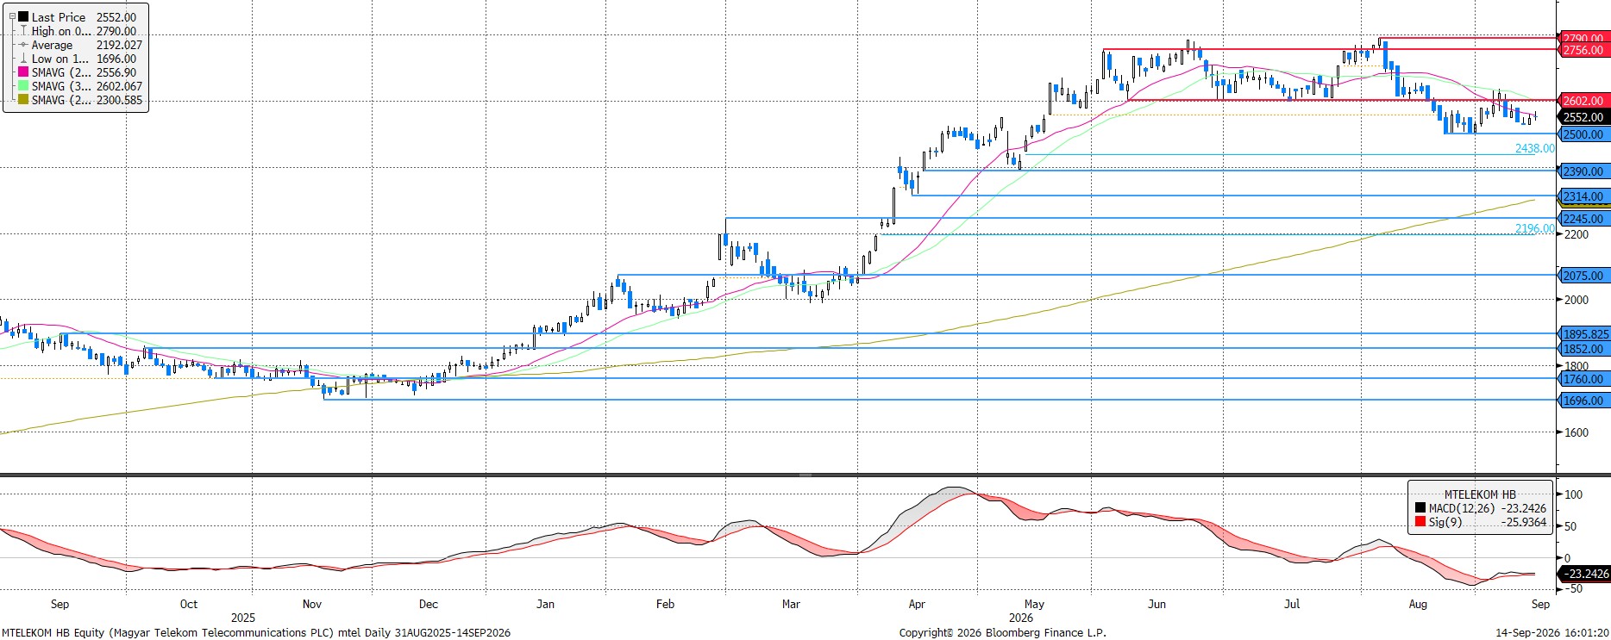Select the 2075.00 support level tag
The height and width of the screenshot is (640, 1611).
point(1583,276)
